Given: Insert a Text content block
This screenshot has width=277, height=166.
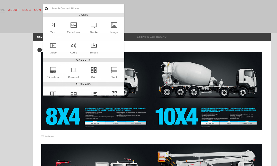Looking at the screenshot, I should pyautogui.click(x=53, y=28).
